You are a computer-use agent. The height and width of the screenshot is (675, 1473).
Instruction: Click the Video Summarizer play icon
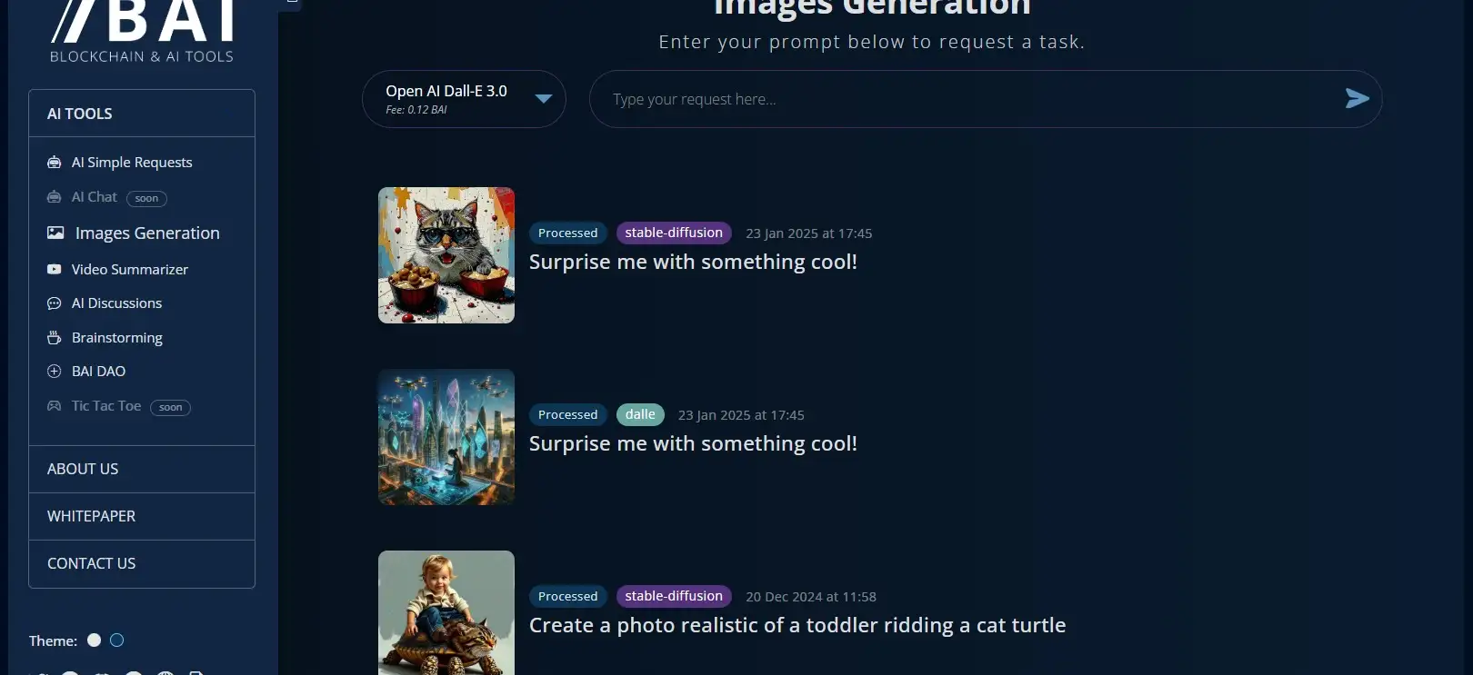(x=55, y=269)
